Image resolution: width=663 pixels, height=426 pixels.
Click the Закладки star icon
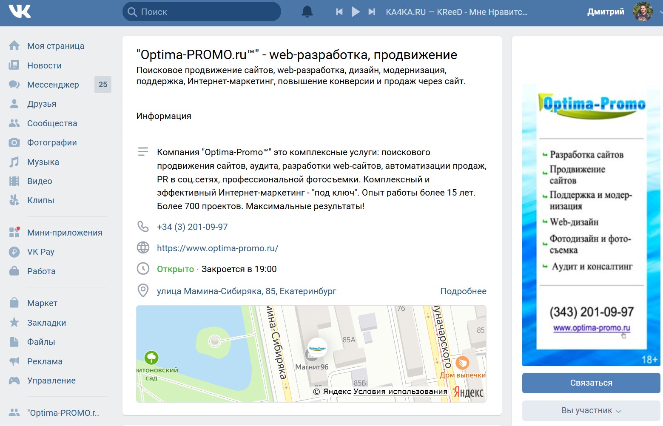click(x=14, y=322)
